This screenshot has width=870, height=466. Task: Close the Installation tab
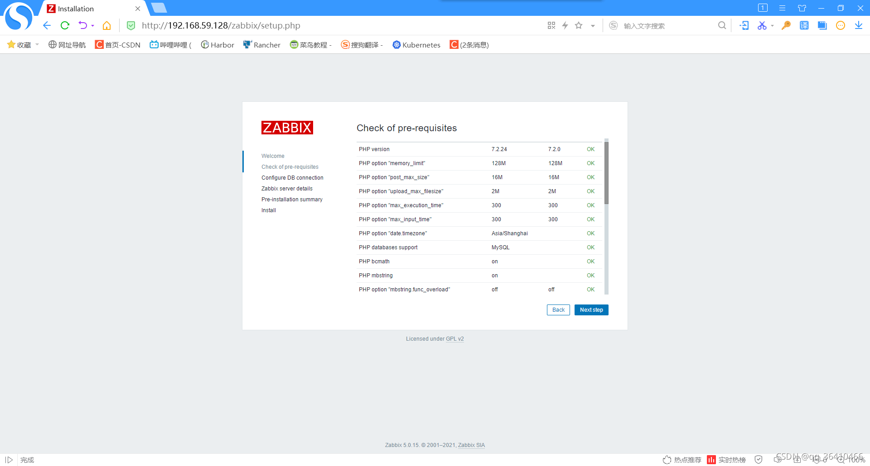138,9
